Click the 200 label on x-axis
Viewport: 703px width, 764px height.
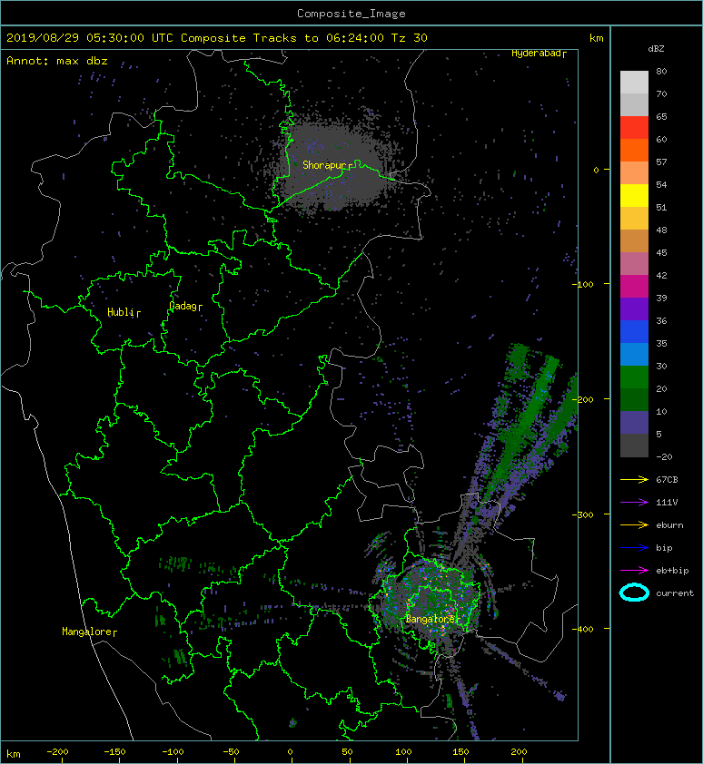[520, 752]
